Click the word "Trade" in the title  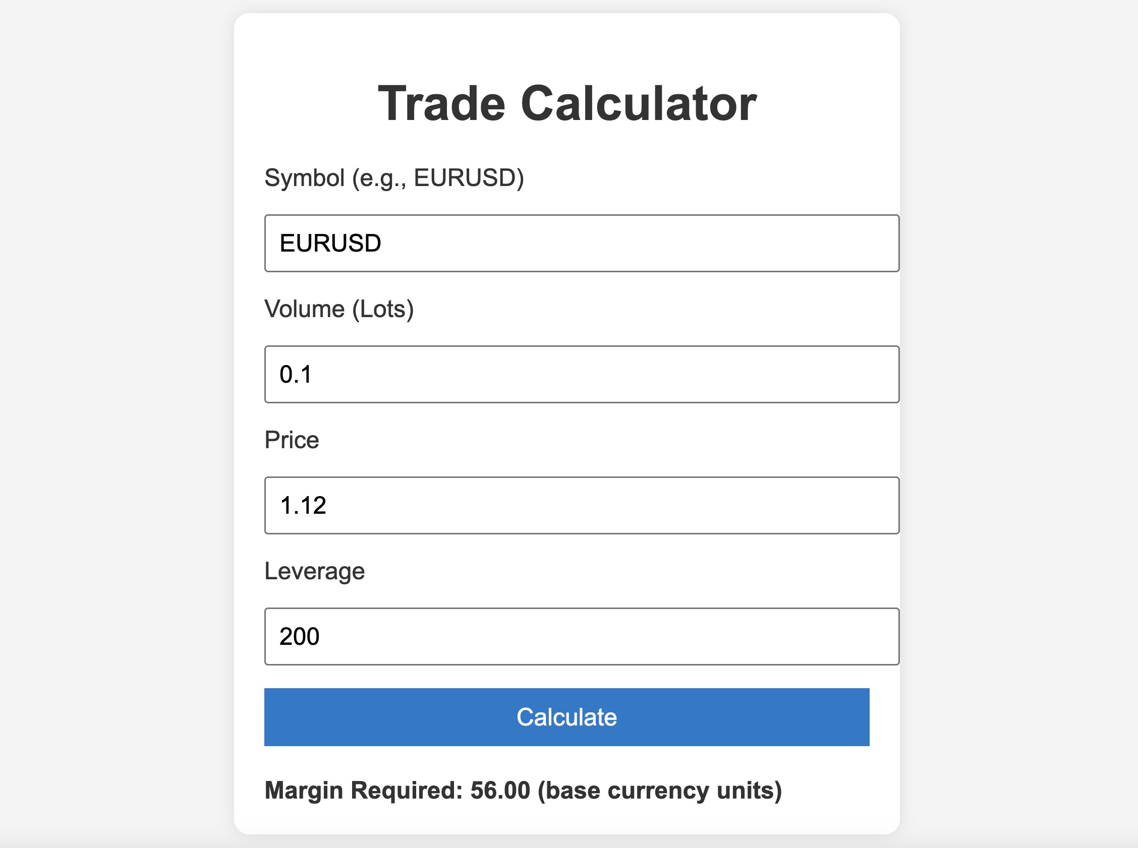point(442,104)
